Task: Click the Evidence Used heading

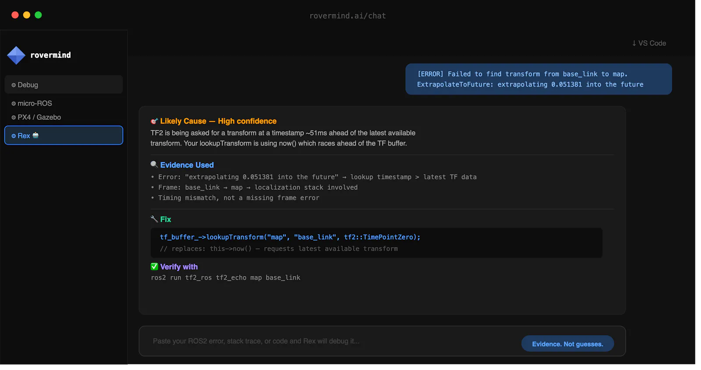Action: pyautogui.click(x=187, y=165)
